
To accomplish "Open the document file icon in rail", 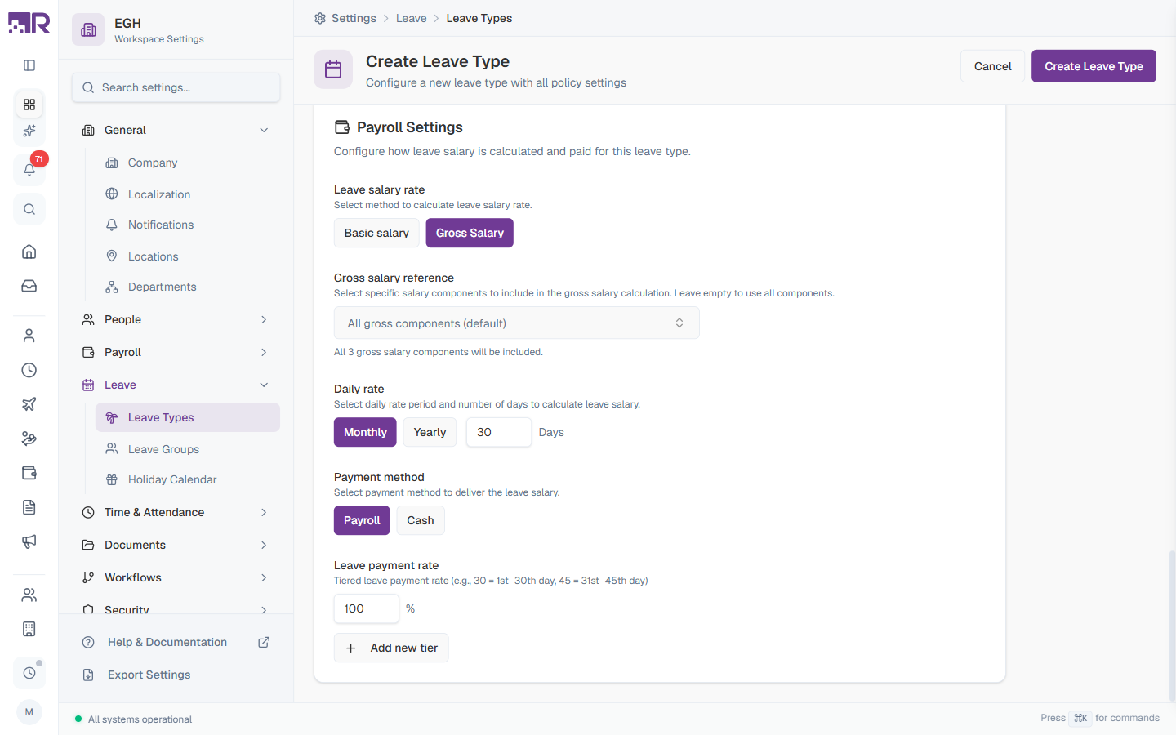I will [29, 507].
